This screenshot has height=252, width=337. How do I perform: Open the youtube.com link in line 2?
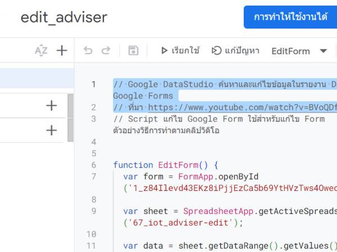[243, 108]
